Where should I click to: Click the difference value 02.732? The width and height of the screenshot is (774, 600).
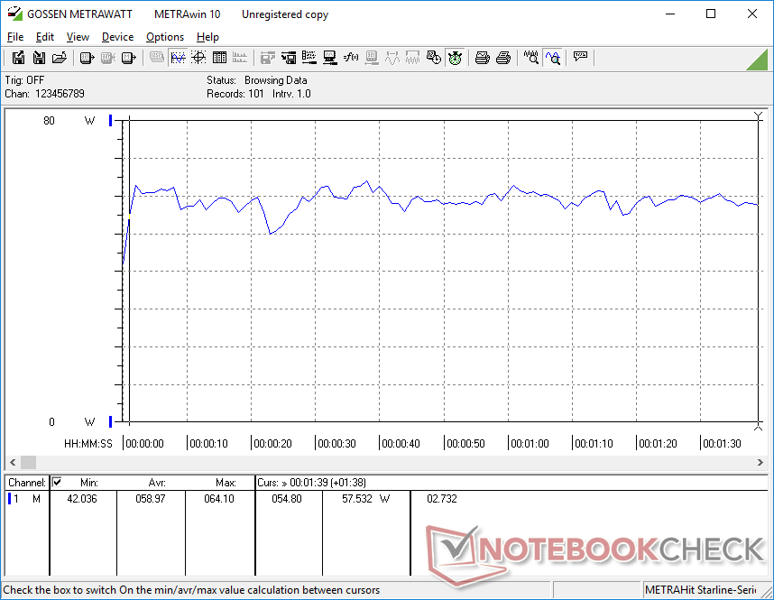click(442, 499)
